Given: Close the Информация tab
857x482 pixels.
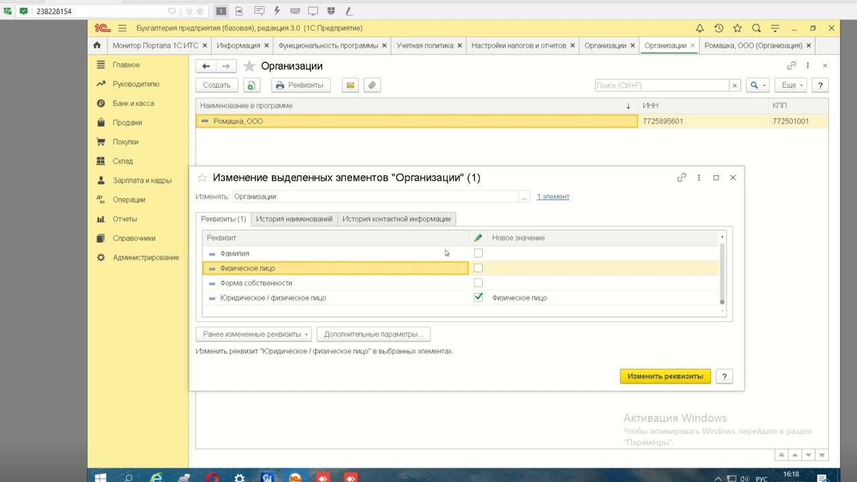Looking at the screenshot, I should pos(266,46).
